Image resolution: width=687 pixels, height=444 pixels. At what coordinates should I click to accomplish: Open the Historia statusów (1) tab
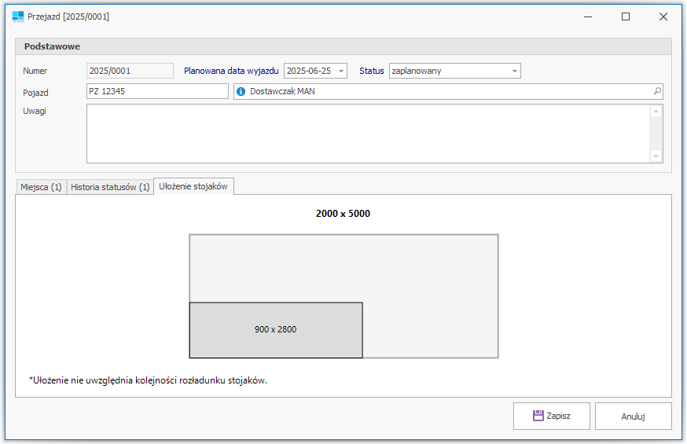point(110,187)
